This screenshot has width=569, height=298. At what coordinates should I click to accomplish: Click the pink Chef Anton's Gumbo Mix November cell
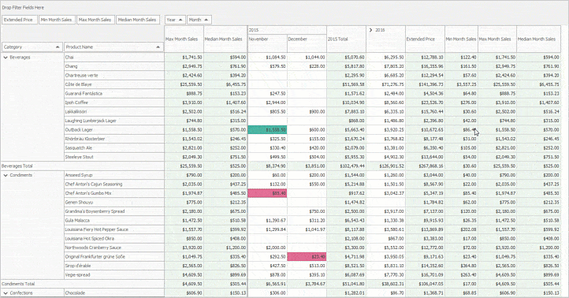267,193
